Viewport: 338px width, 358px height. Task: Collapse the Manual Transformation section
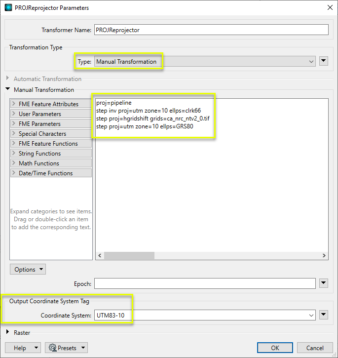8,90
